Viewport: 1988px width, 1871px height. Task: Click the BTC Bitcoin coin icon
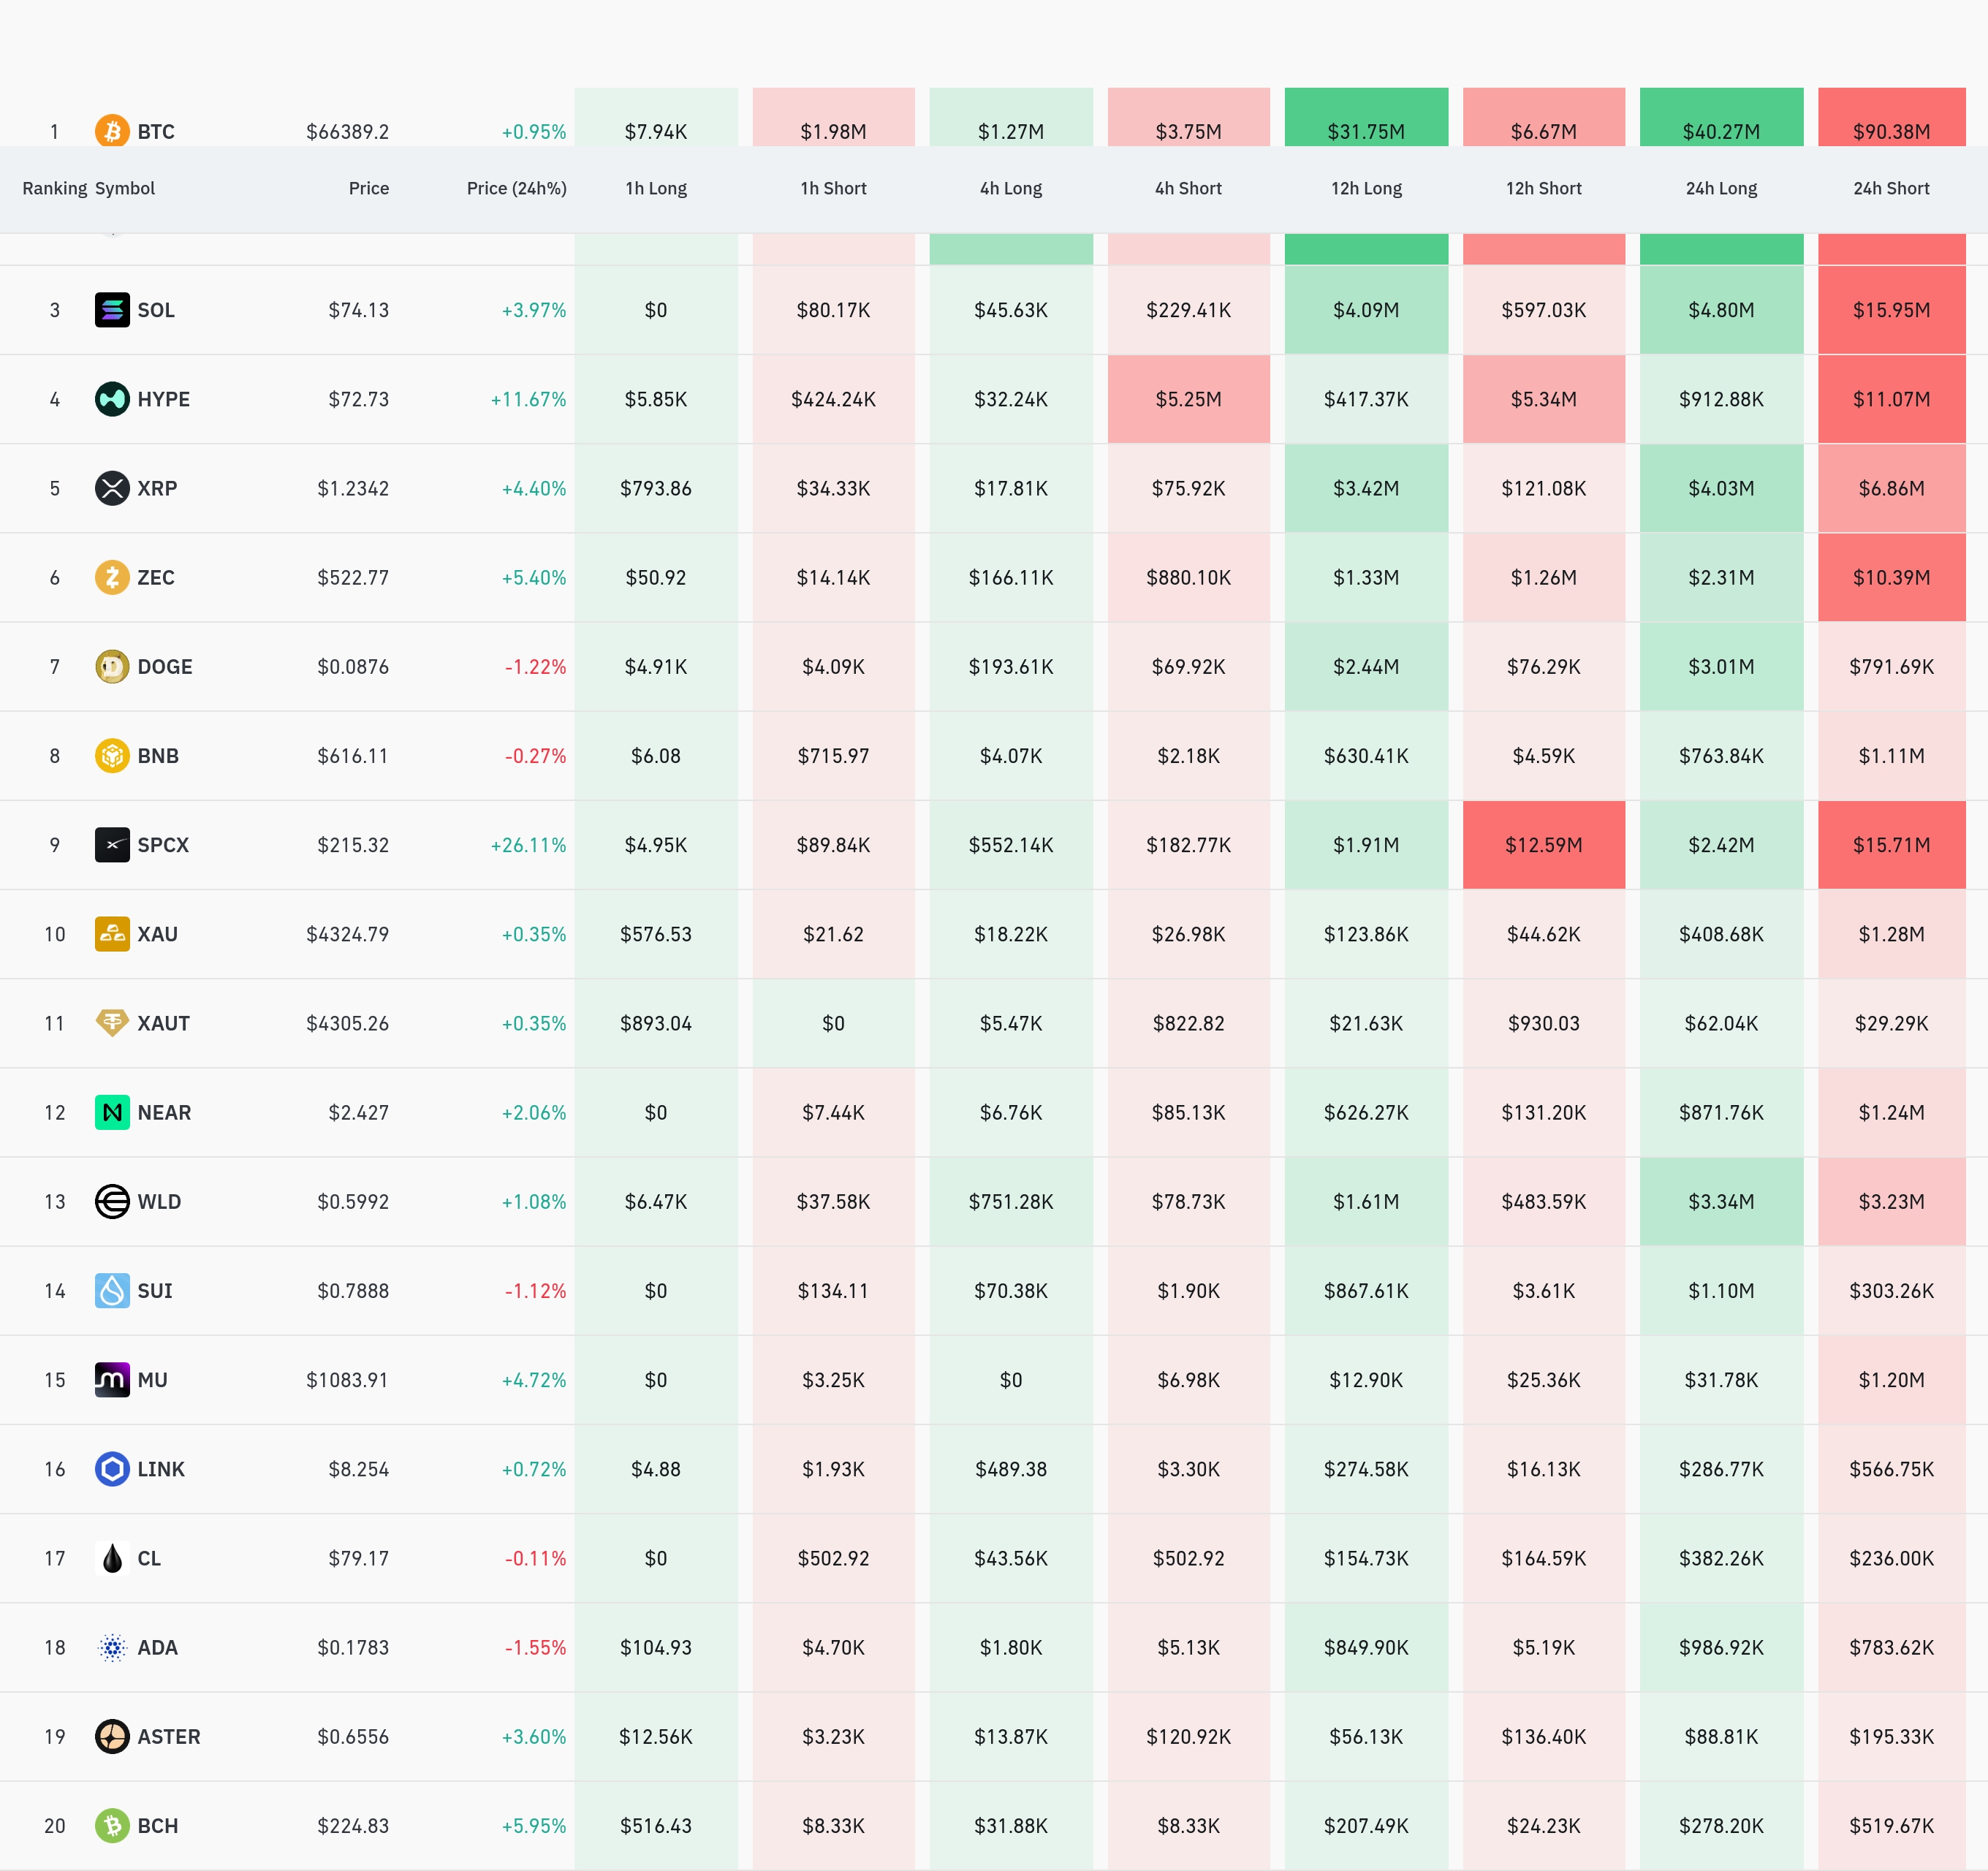pos(112,131)
